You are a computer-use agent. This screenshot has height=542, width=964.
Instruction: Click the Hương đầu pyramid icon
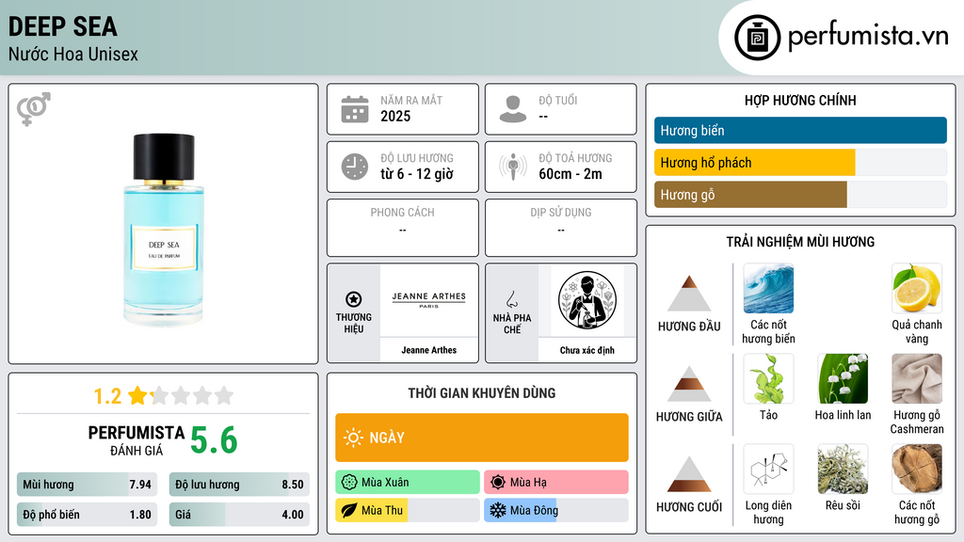click(689, 294)
